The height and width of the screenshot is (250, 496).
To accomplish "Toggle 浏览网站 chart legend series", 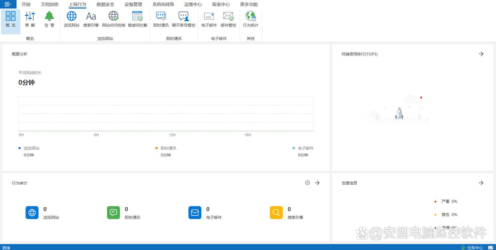I will coord(31,148).
